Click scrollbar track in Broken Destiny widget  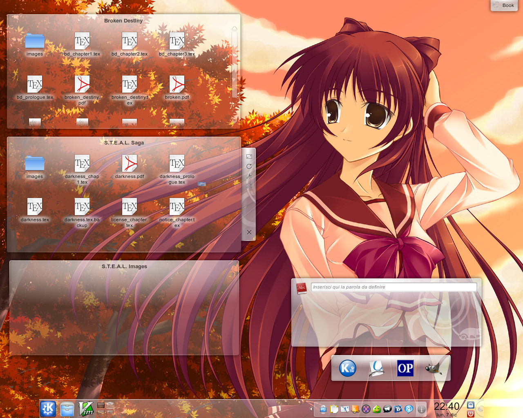tap(235, 65)
